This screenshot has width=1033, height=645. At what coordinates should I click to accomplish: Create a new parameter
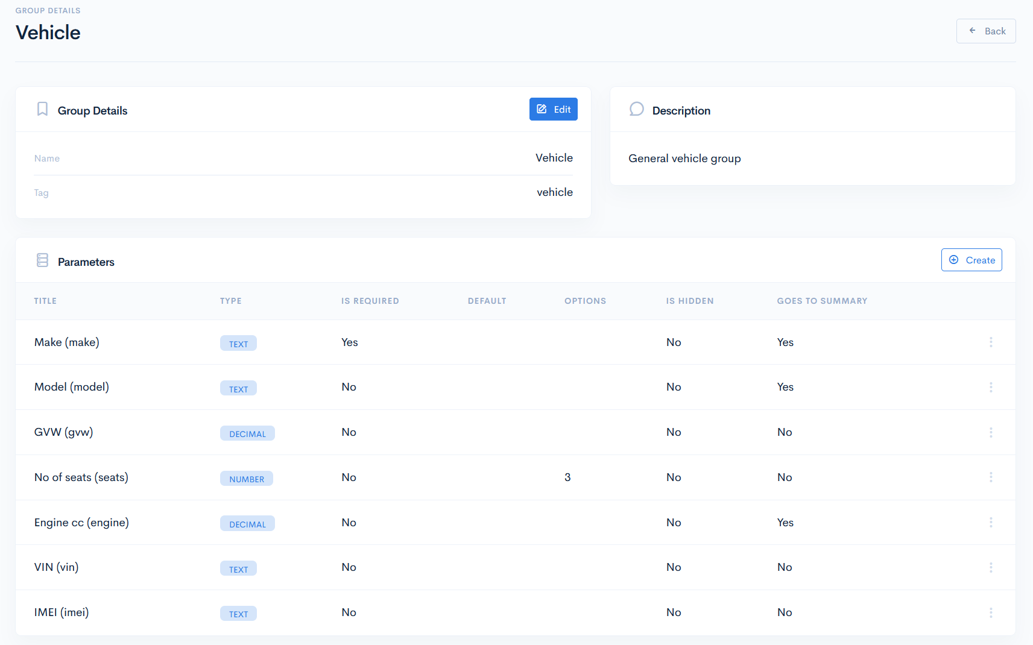click(971, 260)
